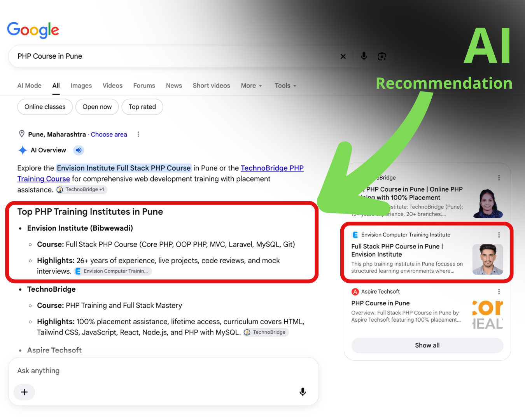Viewport: 525px width, 420px height.
Task: Switch to Videos tab
Action: [112, 86]
